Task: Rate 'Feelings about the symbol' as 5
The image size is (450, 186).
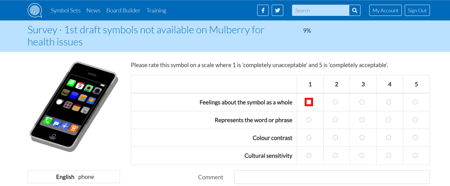Action: coord(415,102)
